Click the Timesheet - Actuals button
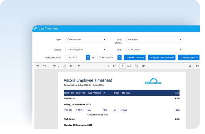This screenshot has height=134, width=205. tap(135, 57)
